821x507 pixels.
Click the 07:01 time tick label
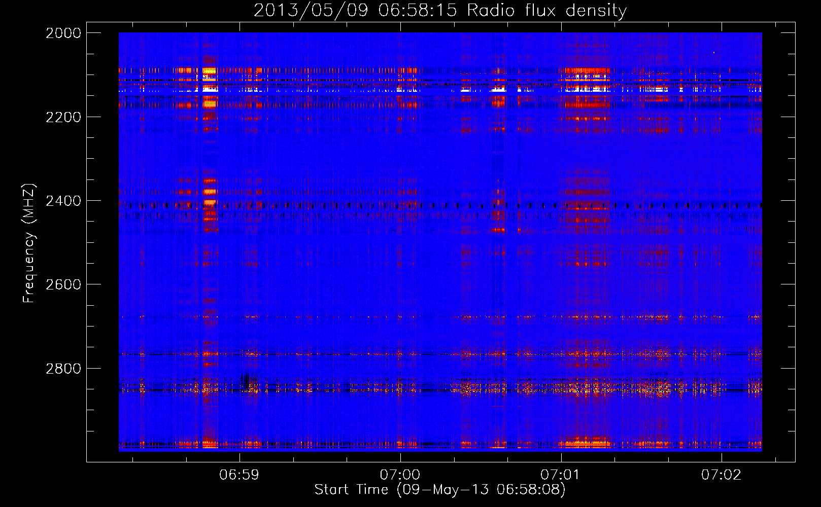coord(561,475)
